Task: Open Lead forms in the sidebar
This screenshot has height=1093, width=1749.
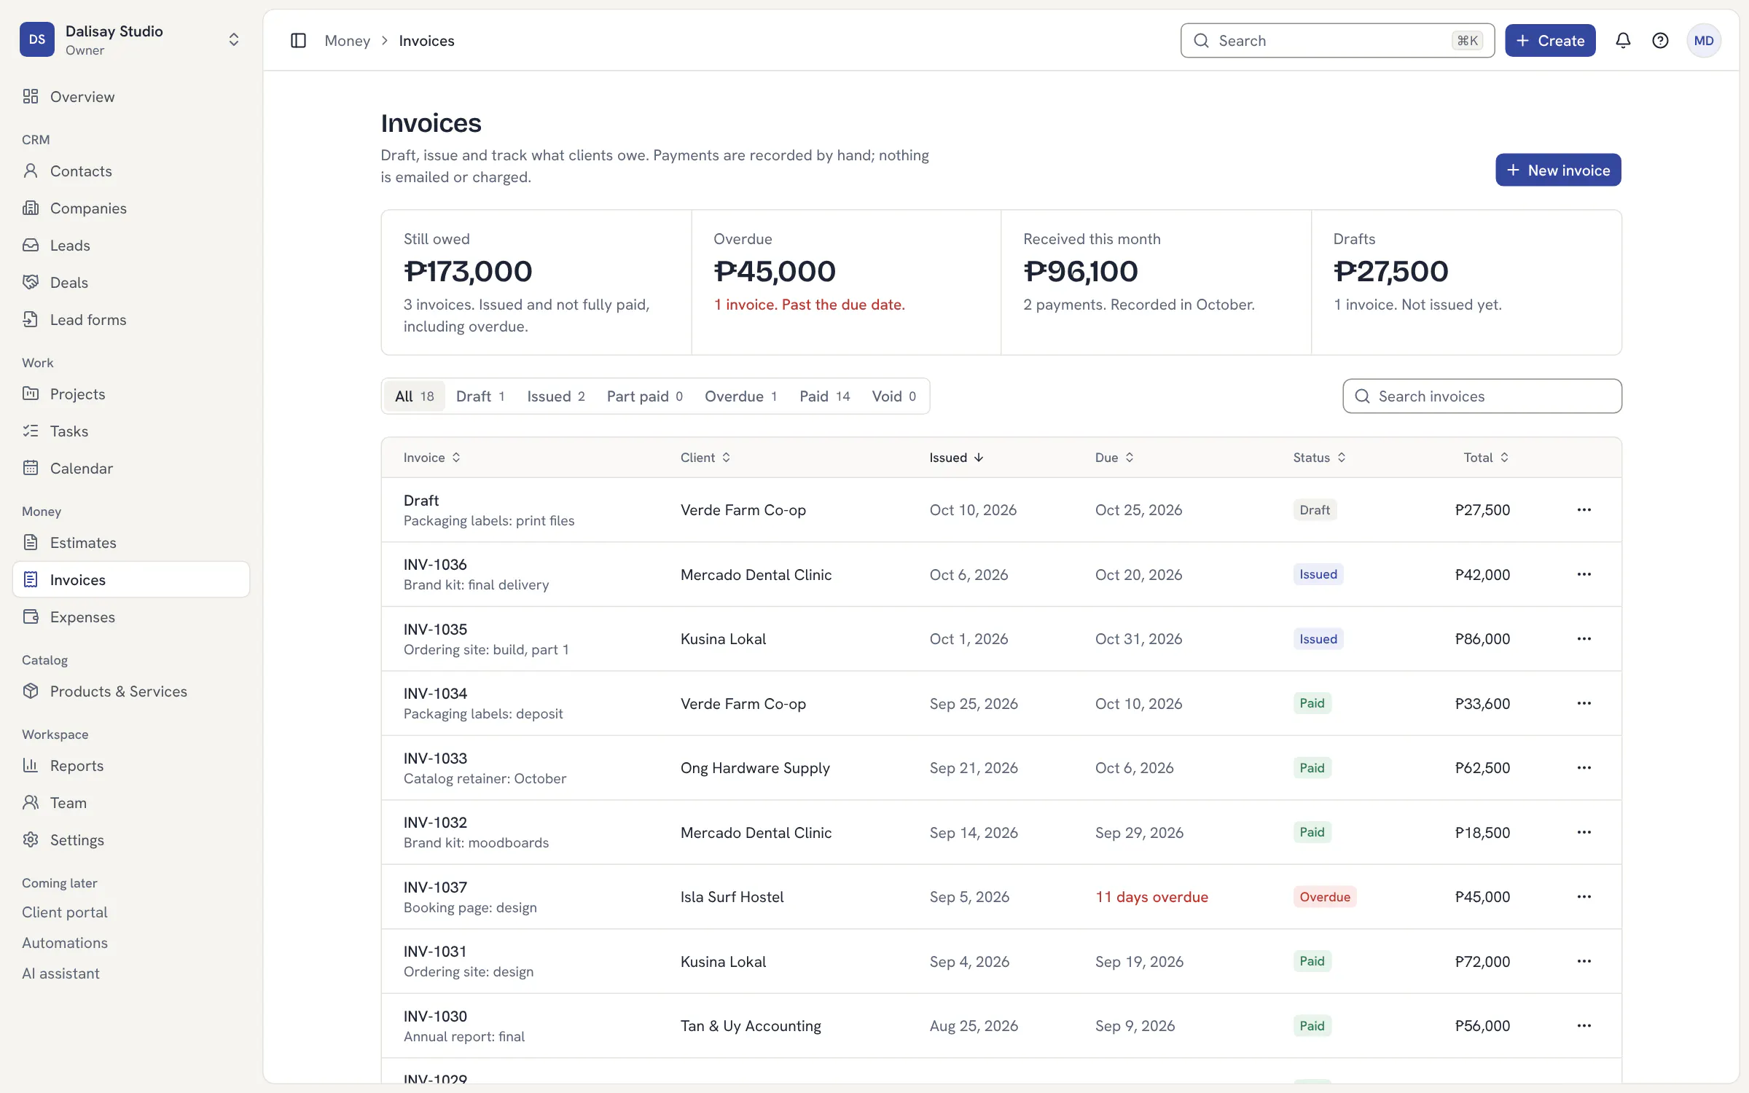Action: pos(131,320)
